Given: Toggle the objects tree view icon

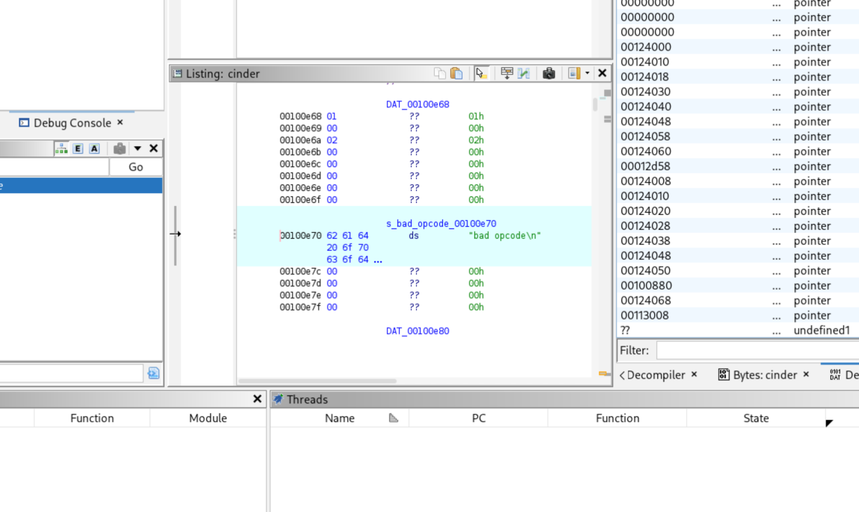Looking at the screenshot, I should [62, 148].
